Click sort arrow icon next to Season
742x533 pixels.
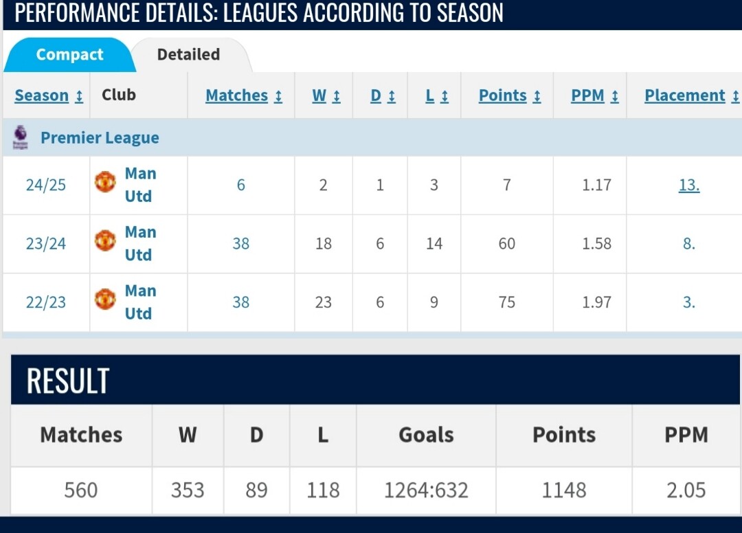pyautogui.click(x=79, y=96)
